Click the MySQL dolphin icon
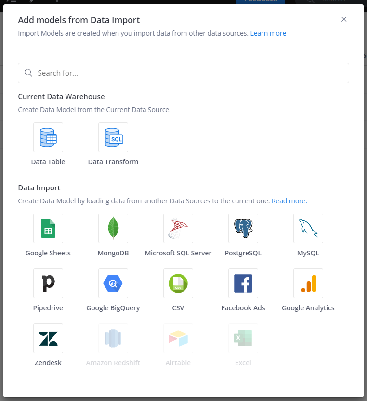 (308, 228)
